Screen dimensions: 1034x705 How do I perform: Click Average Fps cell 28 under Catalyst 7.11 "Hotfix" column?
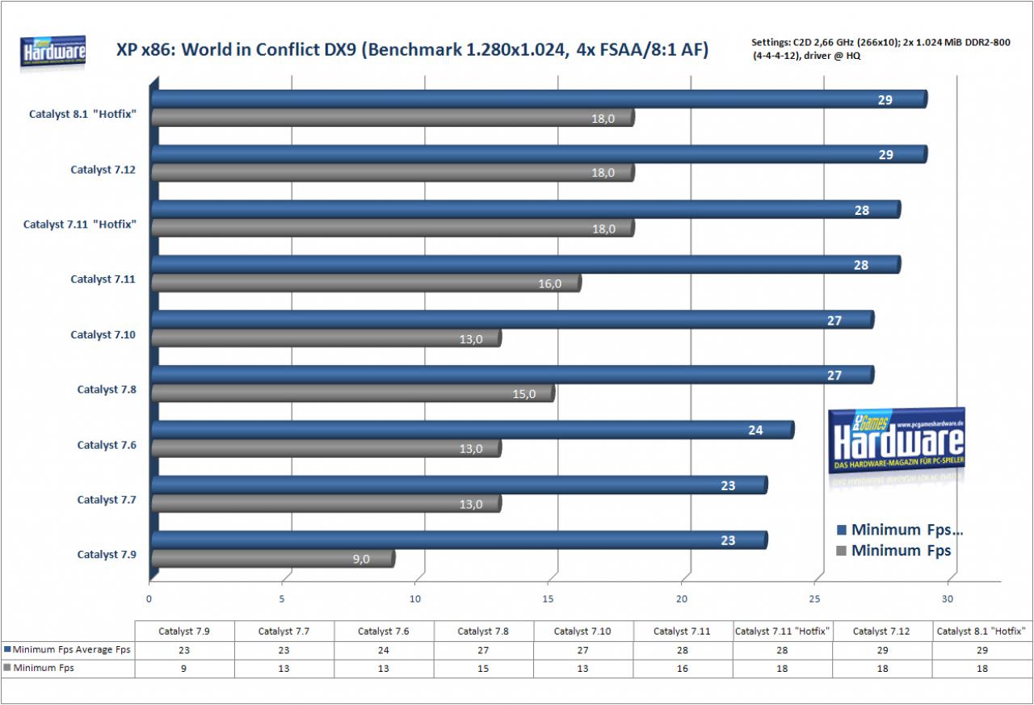[784, 649]
